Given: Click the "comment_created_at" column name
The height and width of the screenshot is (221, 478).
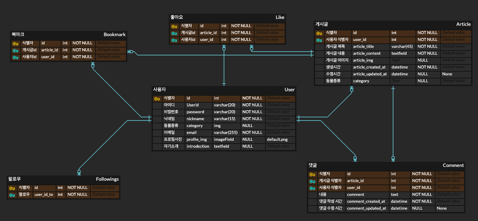Looking at the screenshot, I should (x=366, y=202).
